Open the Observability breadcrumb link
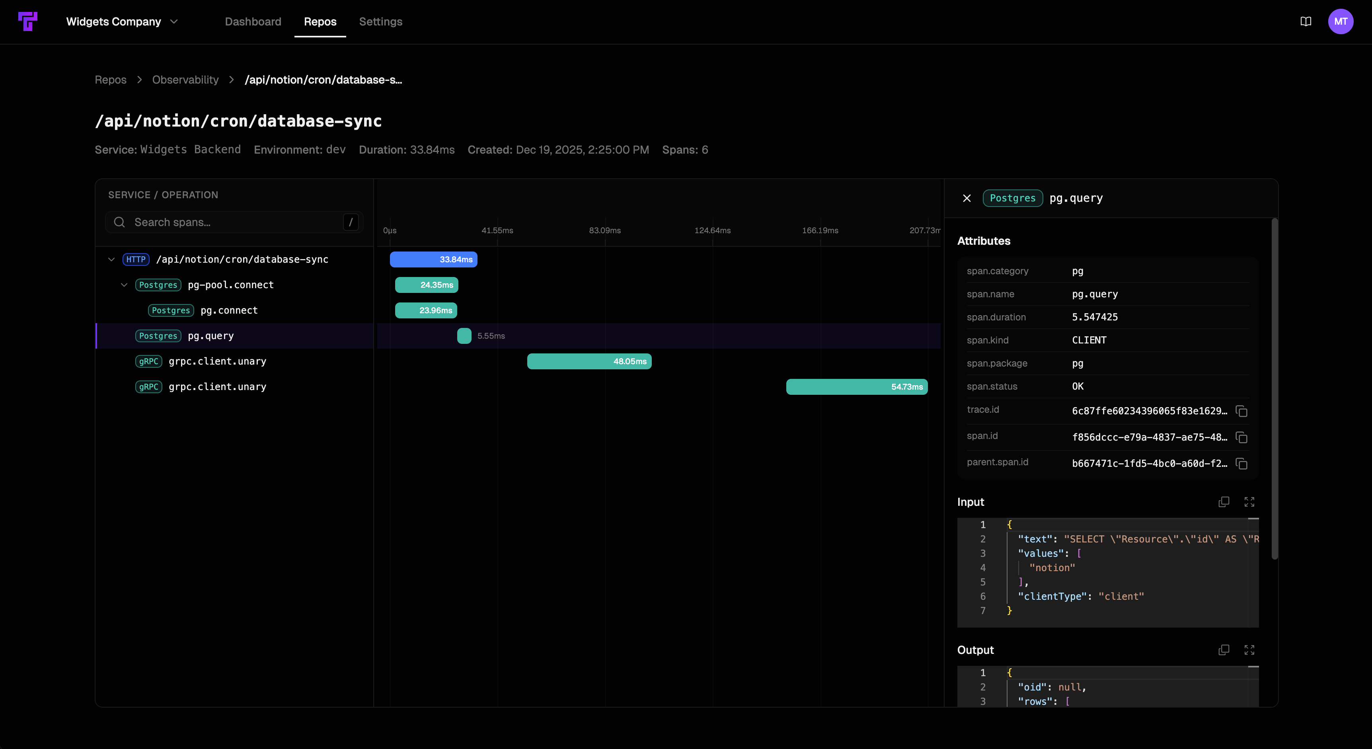 pos(185,79)
